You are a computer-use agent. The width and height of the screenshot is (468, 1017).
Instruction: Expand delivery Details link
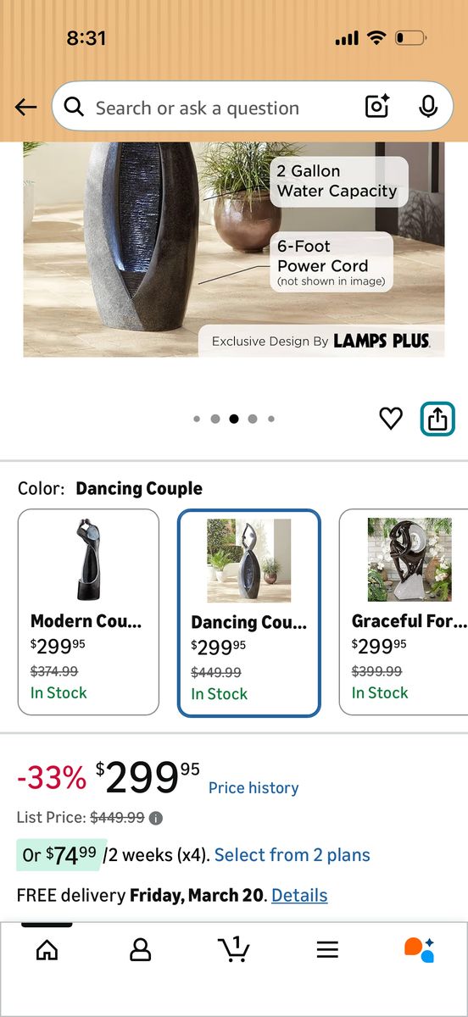point(299,895)
